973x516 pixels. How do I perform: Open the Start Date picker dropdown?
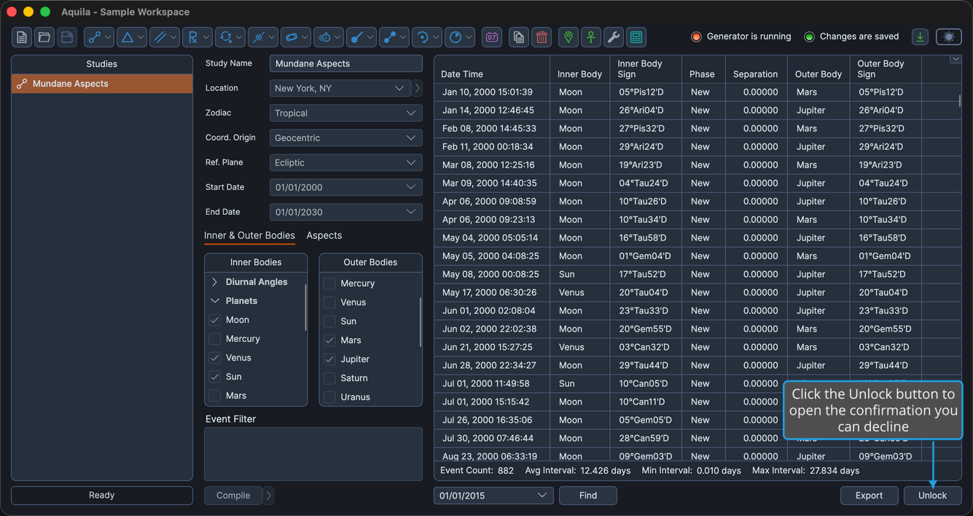click(x=346, y=187)
